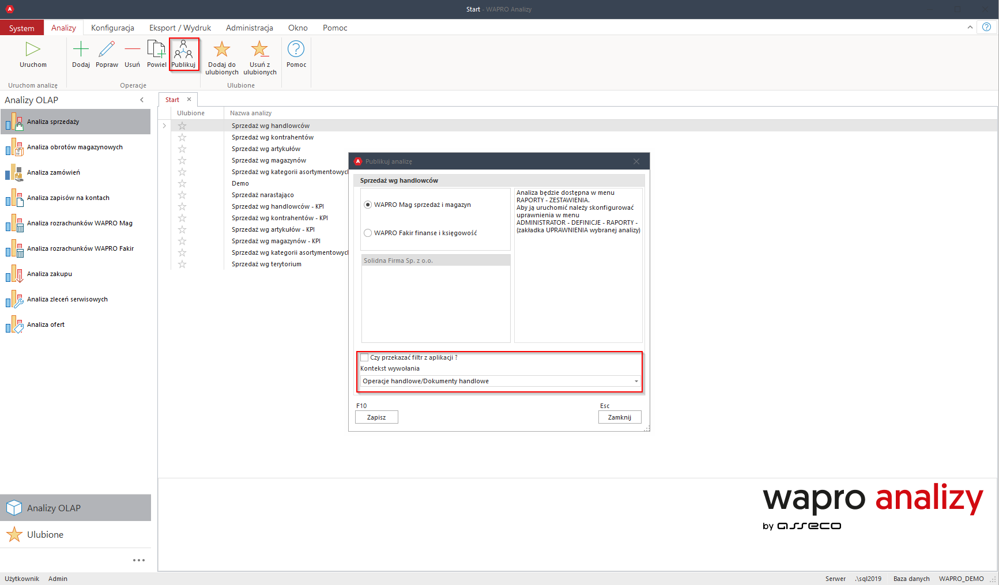Select Analiza zakupu item

[x=76, y=274]
